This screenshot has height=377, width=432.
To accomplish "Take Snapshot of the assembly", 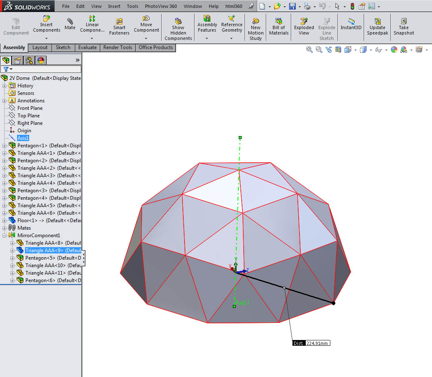I will click(404, 27).
